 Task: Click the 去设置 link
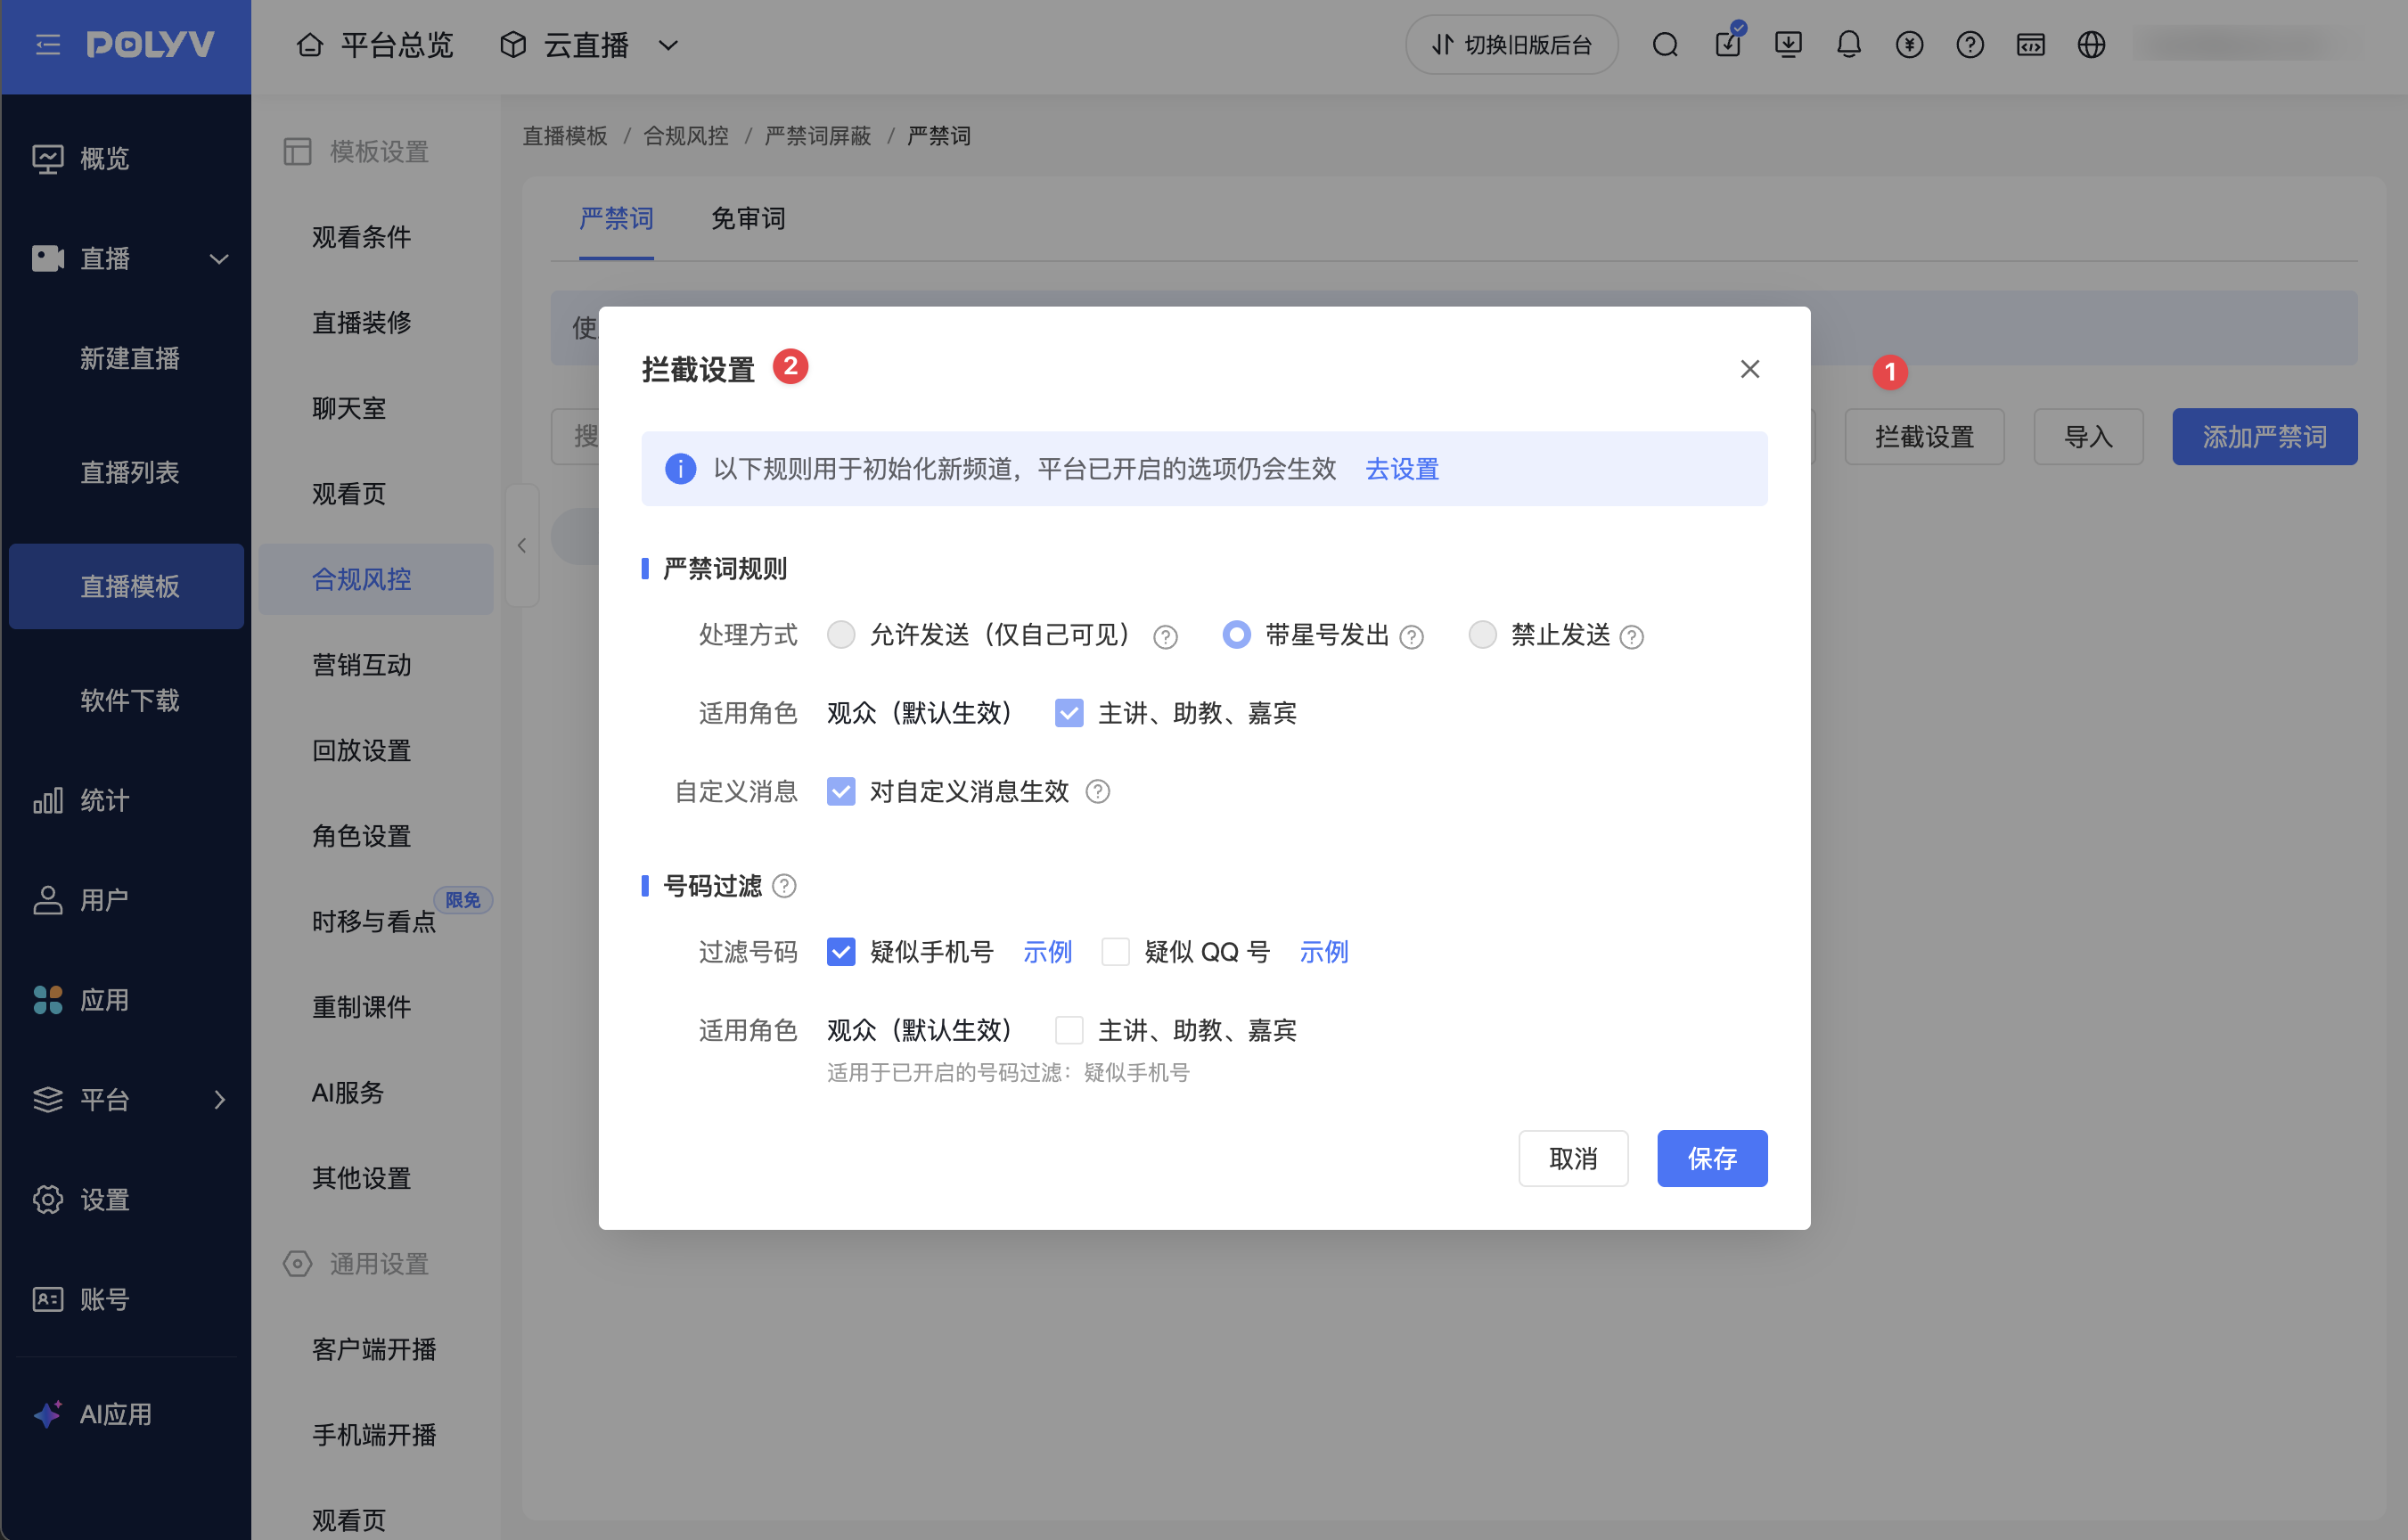tap(1402, 469)
